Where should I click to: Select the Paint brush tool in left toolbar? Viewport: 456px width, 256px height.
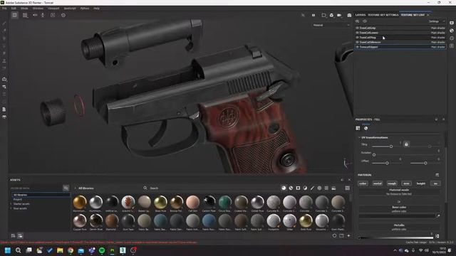4,23
